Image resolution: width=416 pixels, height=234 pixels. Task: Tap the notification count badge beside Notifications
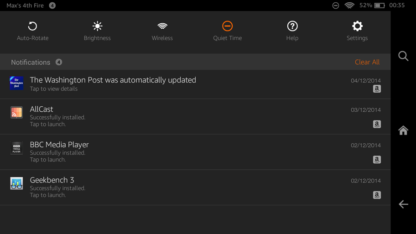(x=59, y=62)
